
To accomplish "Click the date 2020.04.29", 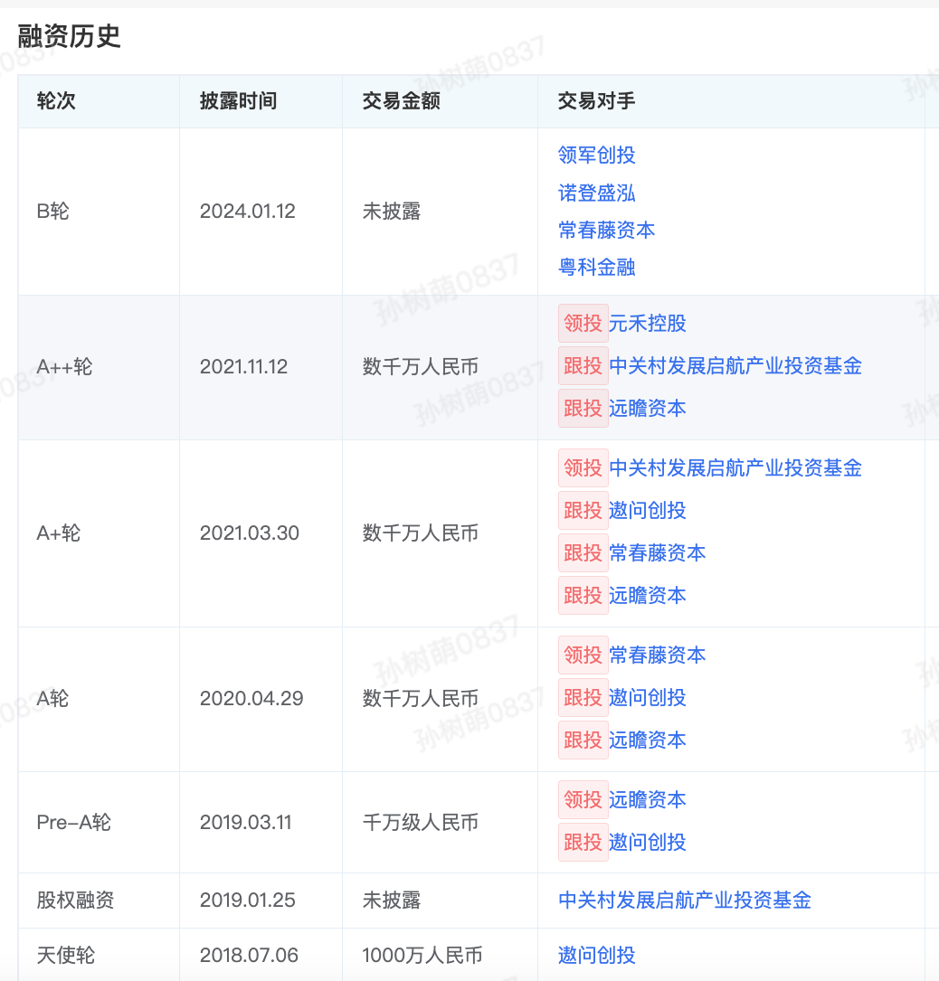I will click(251, 699).
